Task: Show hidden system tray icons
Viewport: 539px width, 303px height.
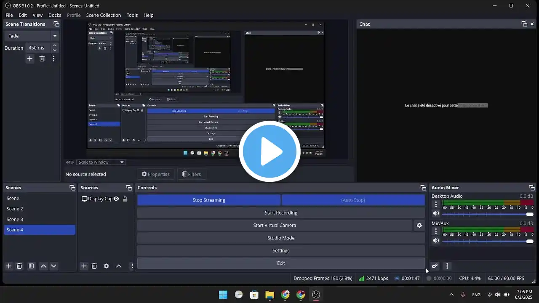Action: [x=452, y=295]
